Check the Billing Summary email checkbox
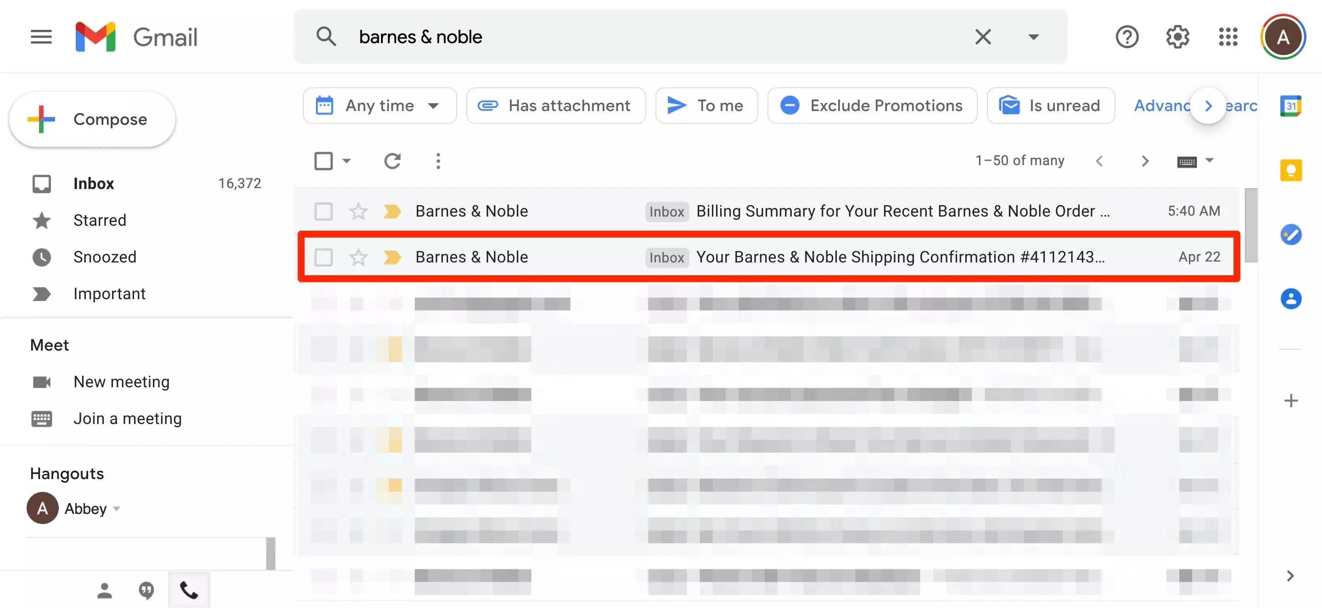1322x608 pixels. coord(323,212)
